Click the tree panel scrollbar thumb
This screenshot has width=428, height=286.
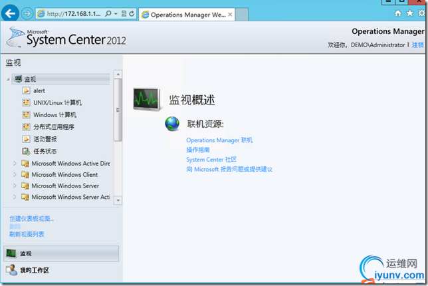[x=118, y=110]
